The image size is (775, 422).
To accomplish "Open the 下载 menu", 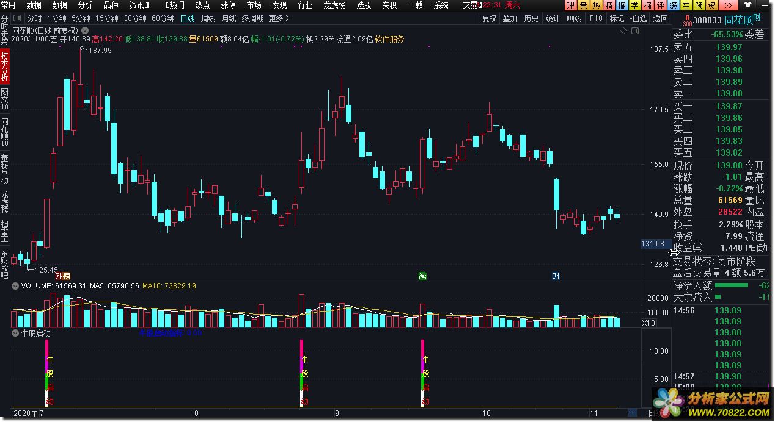I will tap(415, 5).
